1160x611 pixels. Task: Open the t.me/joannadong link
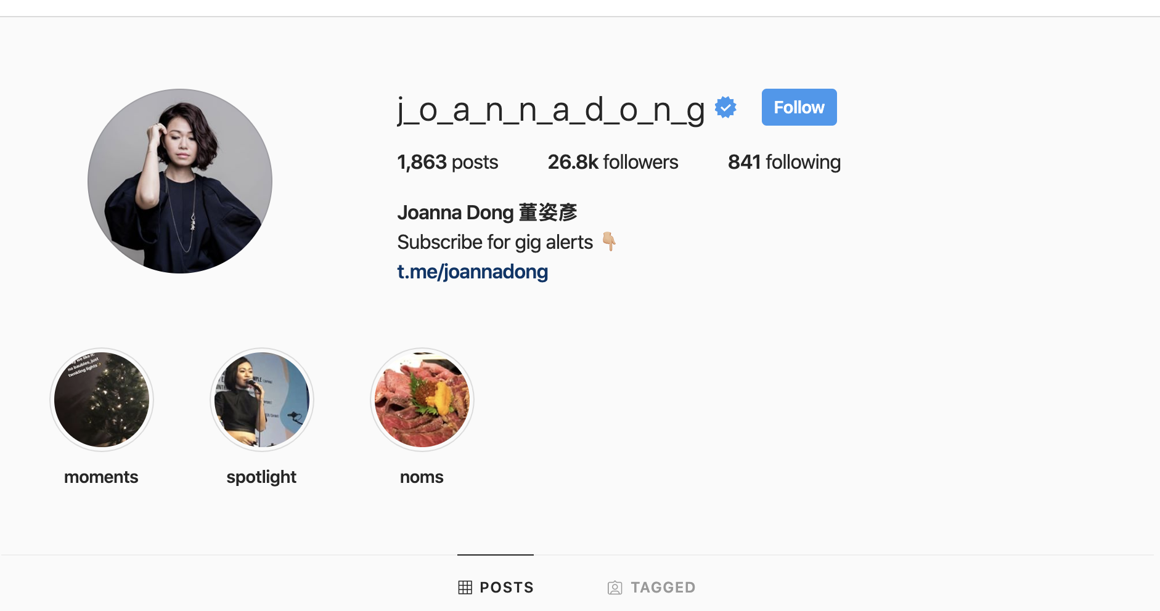[473, 272]
